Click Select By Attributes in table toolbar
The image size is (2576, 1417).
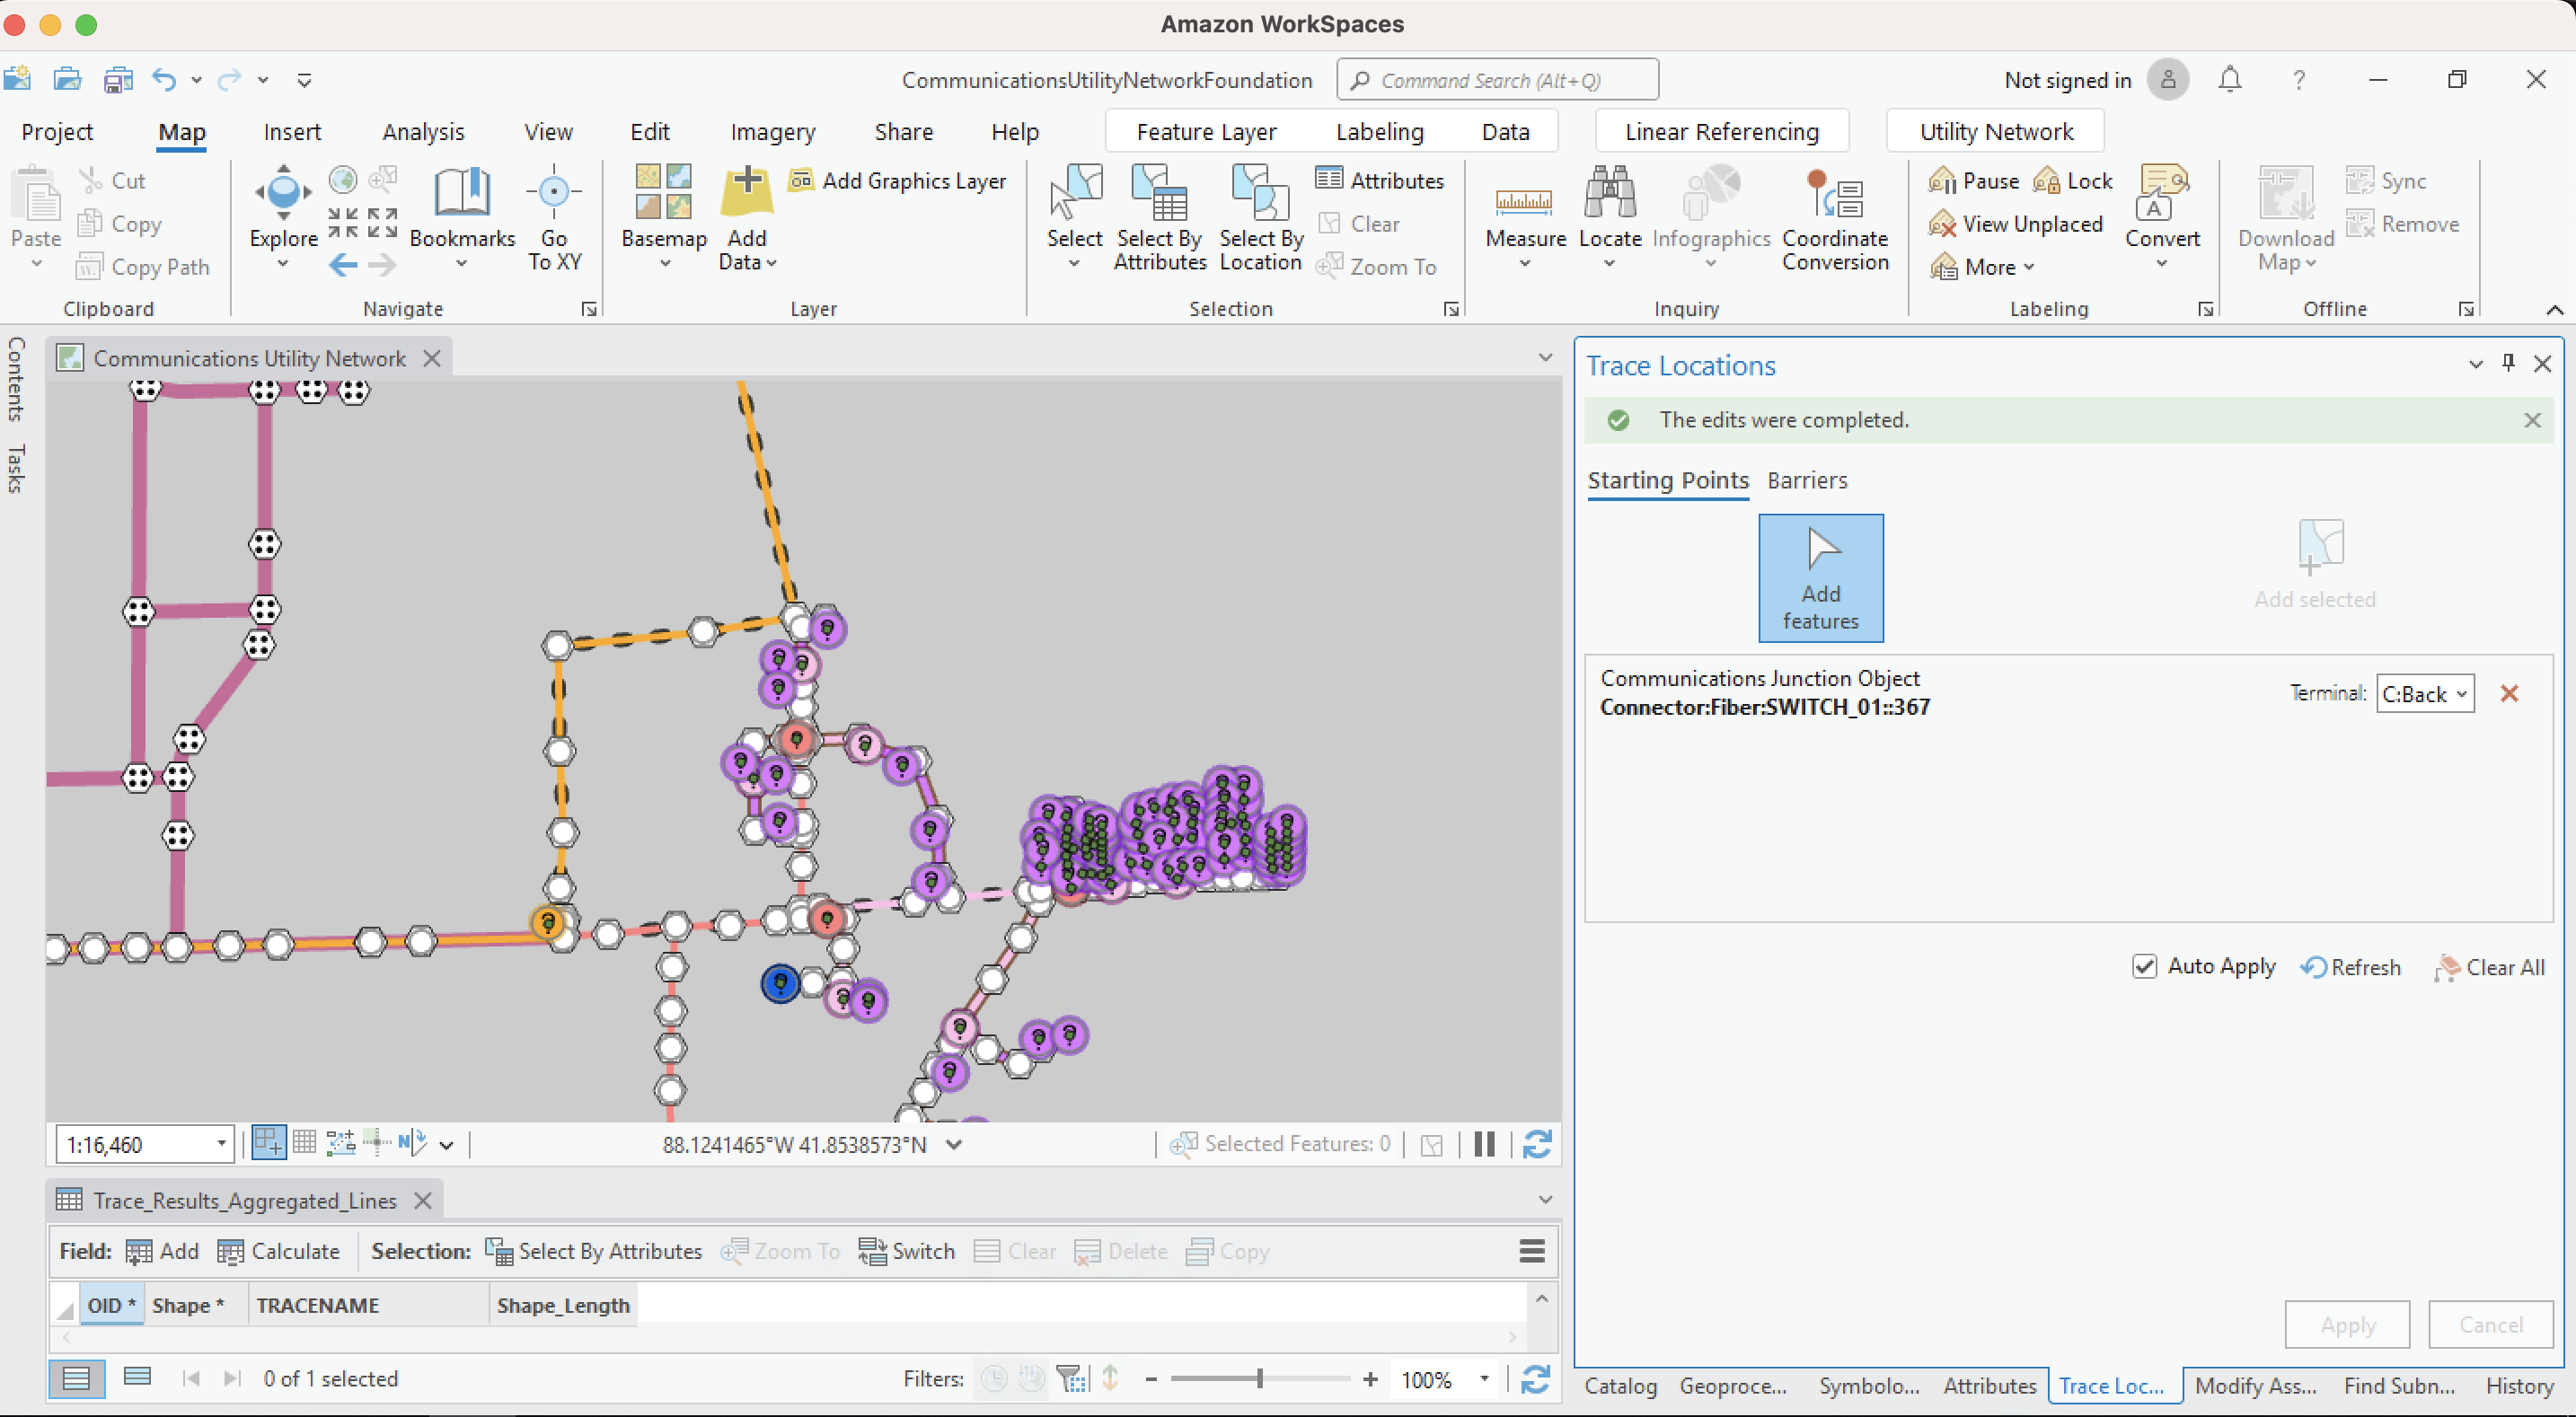(x=594, y=1251)
